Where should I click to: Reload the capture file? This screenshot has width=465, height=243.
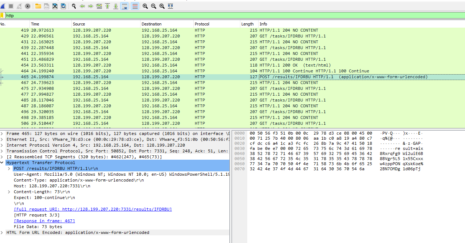coord(63,6)
